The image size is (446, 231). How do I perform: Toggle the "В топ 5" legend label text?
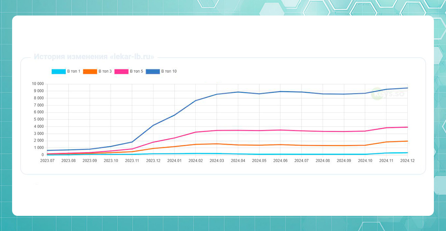coord(137,71)
